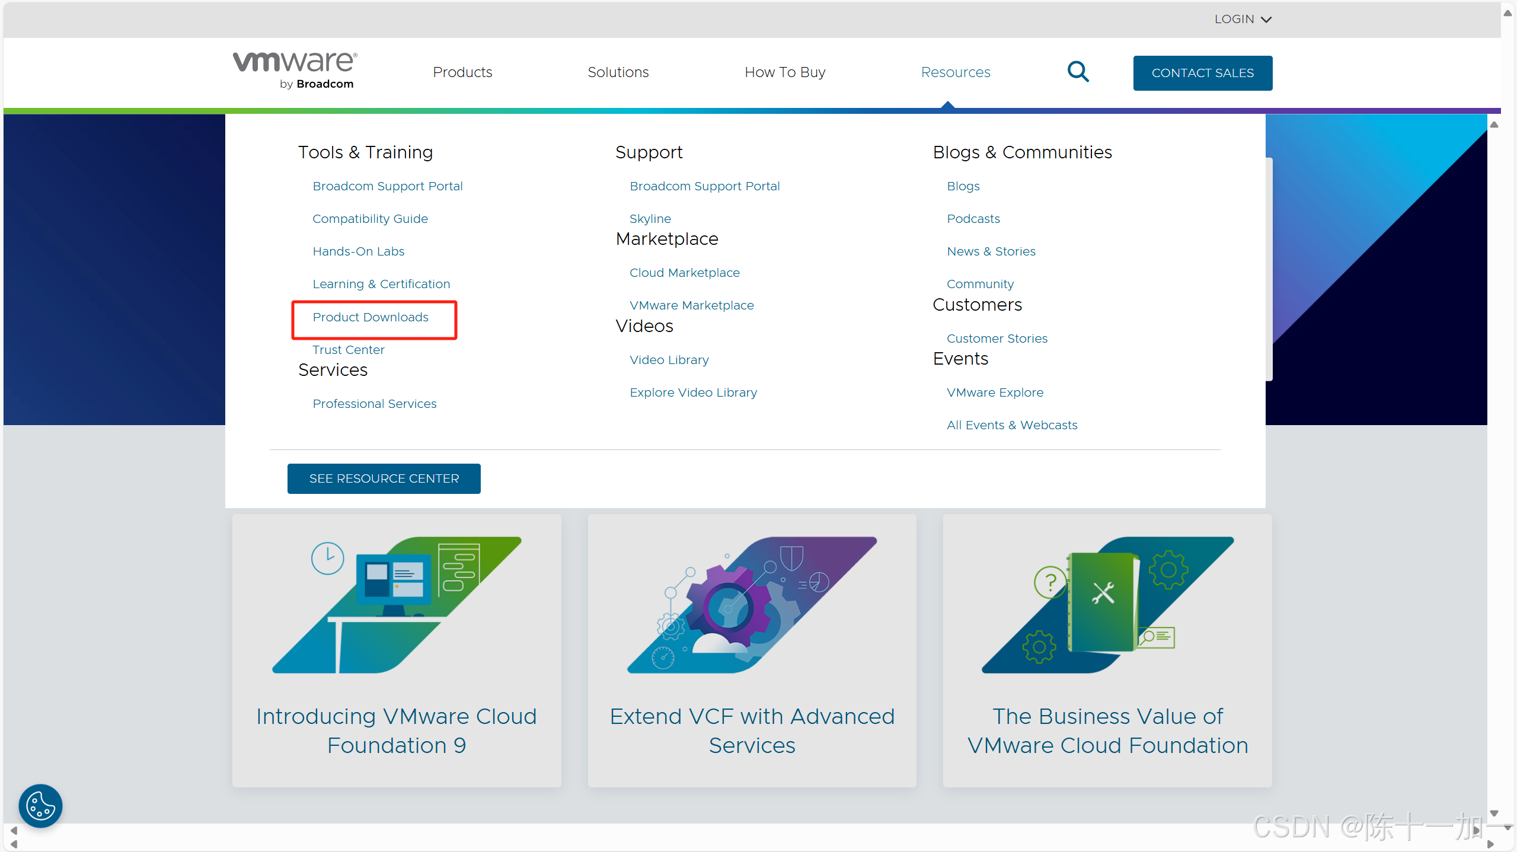Open the VMware Explore events link
This screenshot has height=852, width=1517.
pos(995,393)
